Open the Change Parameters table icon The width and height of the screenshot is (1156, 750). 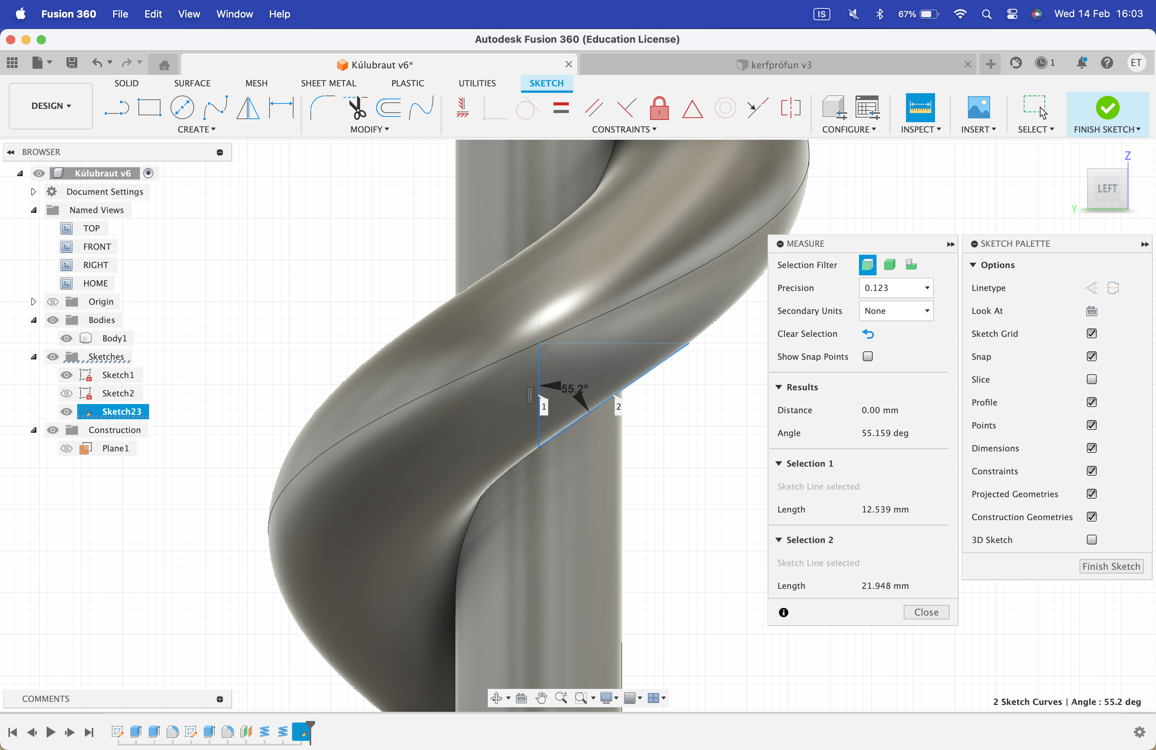click(x=867, y=108)
